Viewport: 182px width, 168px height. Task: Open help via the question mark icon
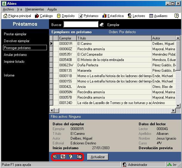pyautogui.click(x=176, y=16)
